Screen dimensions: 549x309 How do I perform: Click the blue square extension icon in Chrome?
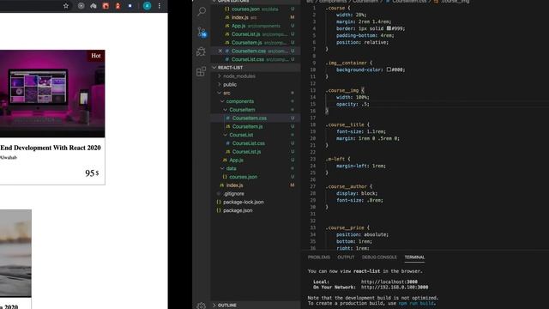[x=130, y=6]
